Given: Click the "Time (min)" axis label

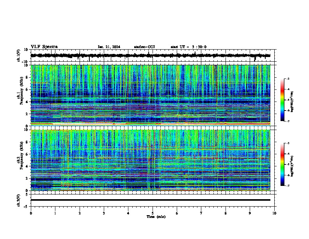Looking at the screenshot, I should click(x=156, y=217).
